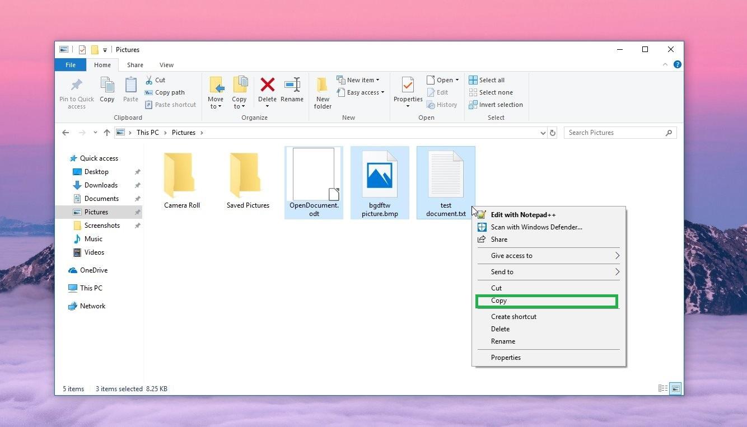Open the Move to button

point(216,93)
